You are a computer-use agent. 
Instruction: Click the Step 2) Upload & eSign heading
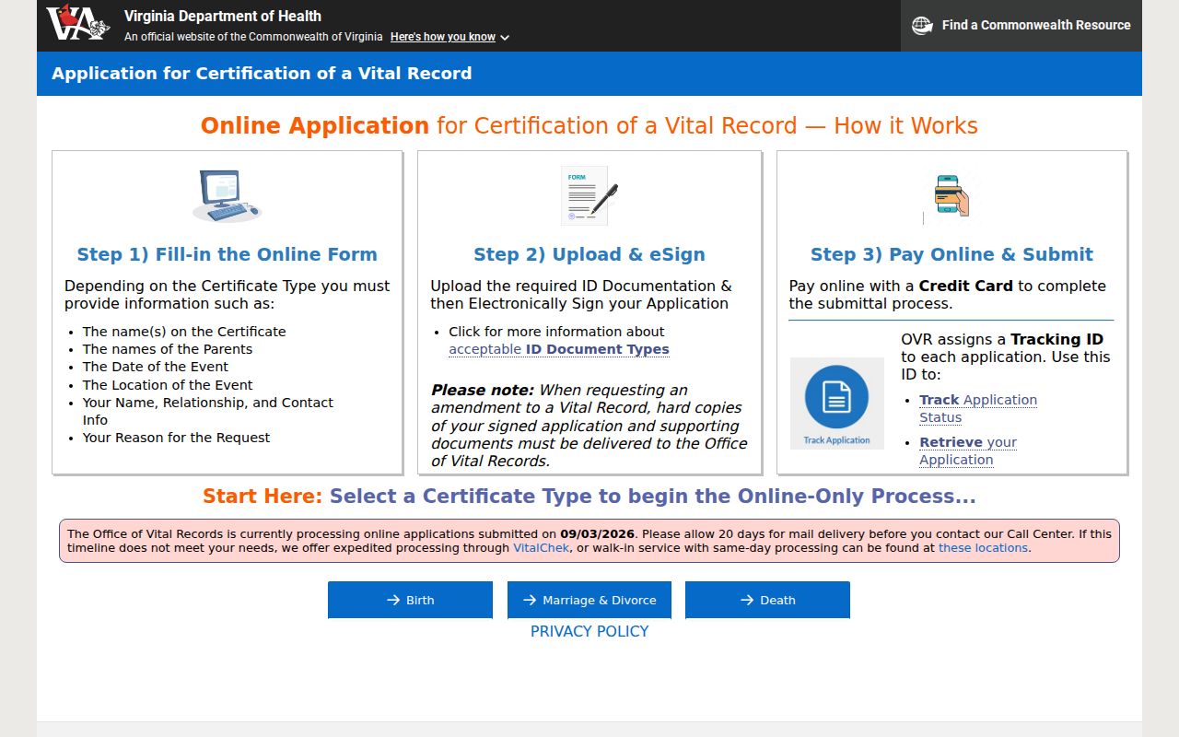(589, 254)
